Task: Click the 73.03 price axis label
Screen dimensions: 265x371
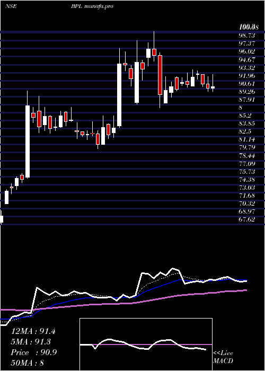Action: (247, 188)
